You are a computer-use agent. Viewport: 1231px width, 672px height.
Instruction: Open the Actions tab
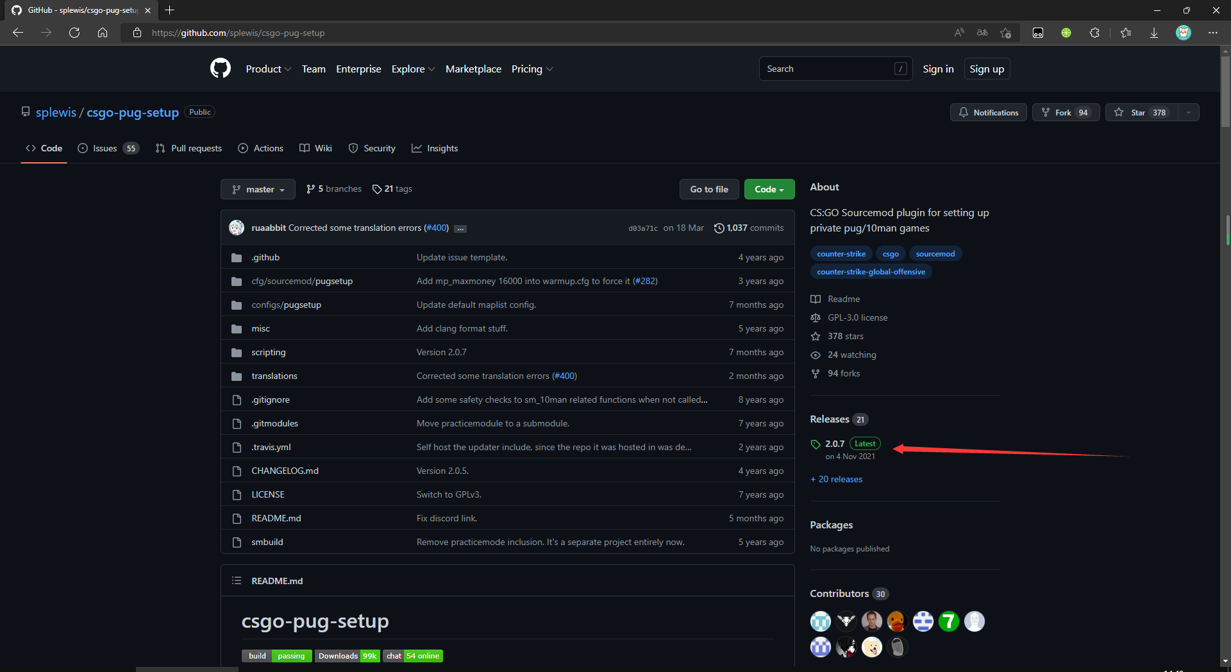(260, 148)
